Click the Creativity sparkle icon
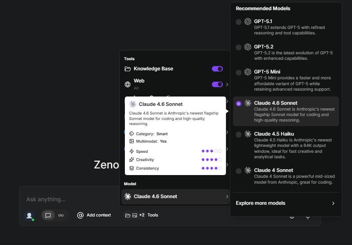The image size is (352, 245). tap(132, 159)
